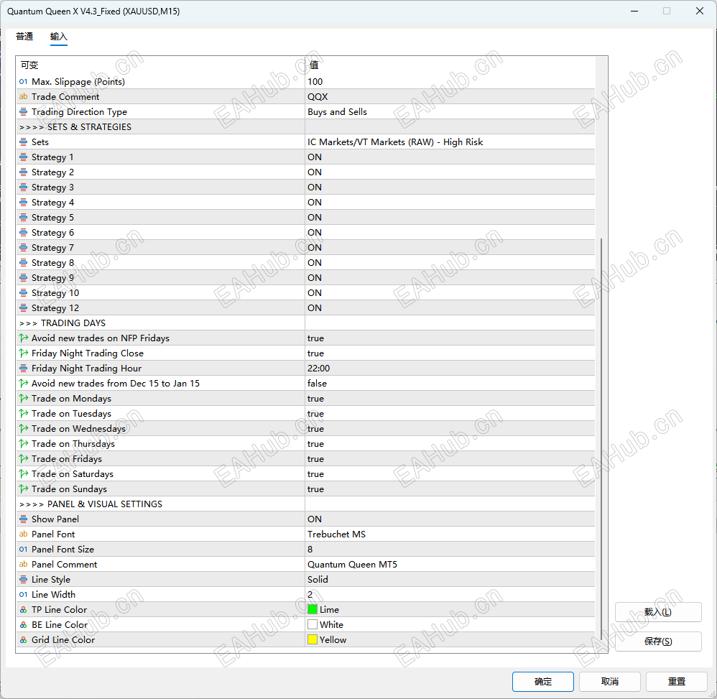Click the enum icon beside Strategy 10
This screenshot has width=717, height=699.
(x=23, y=293)
